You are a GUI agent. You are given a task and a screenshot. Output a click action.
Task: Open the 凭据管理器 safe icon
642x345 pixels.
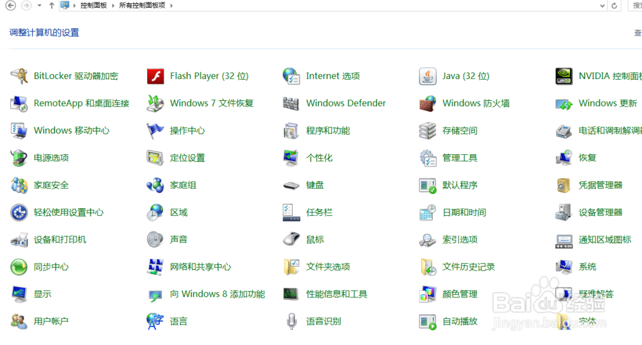pyautogui.click(x=564, y=185)
